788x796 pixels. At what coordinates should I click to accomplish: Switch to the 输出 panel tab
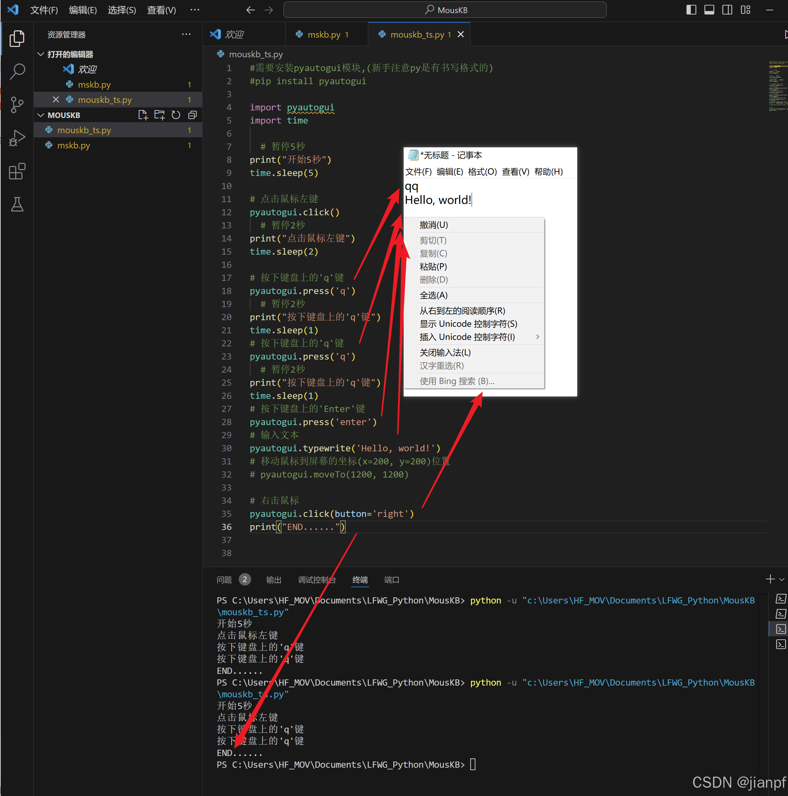274,580
